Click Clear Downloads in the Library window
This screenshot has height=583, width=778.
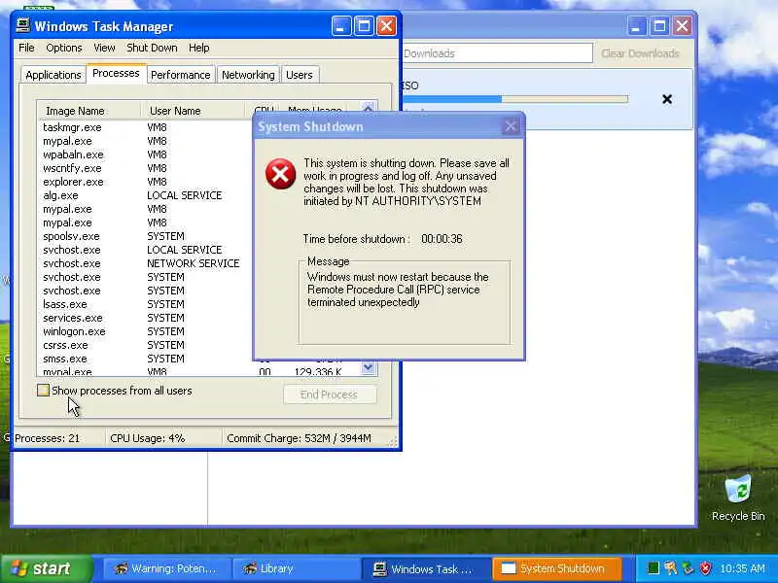coord(640,53)
